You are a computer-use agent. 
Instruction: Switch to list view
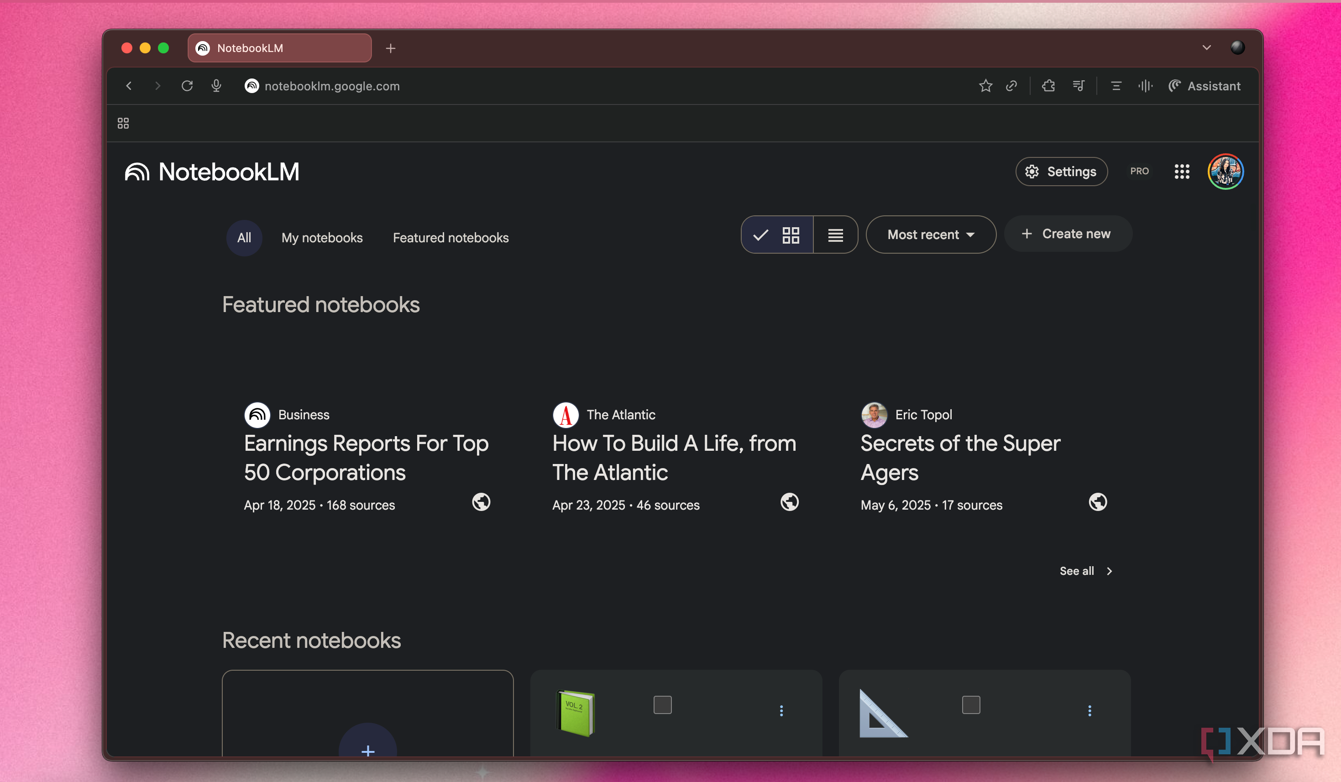click(835, 235)
